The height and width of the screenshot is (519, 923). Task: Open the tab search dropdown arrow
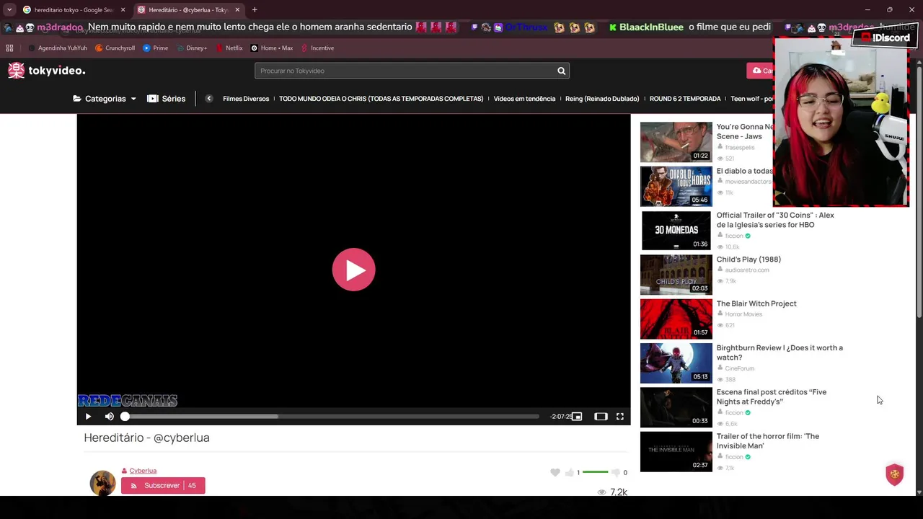[9, 10]
